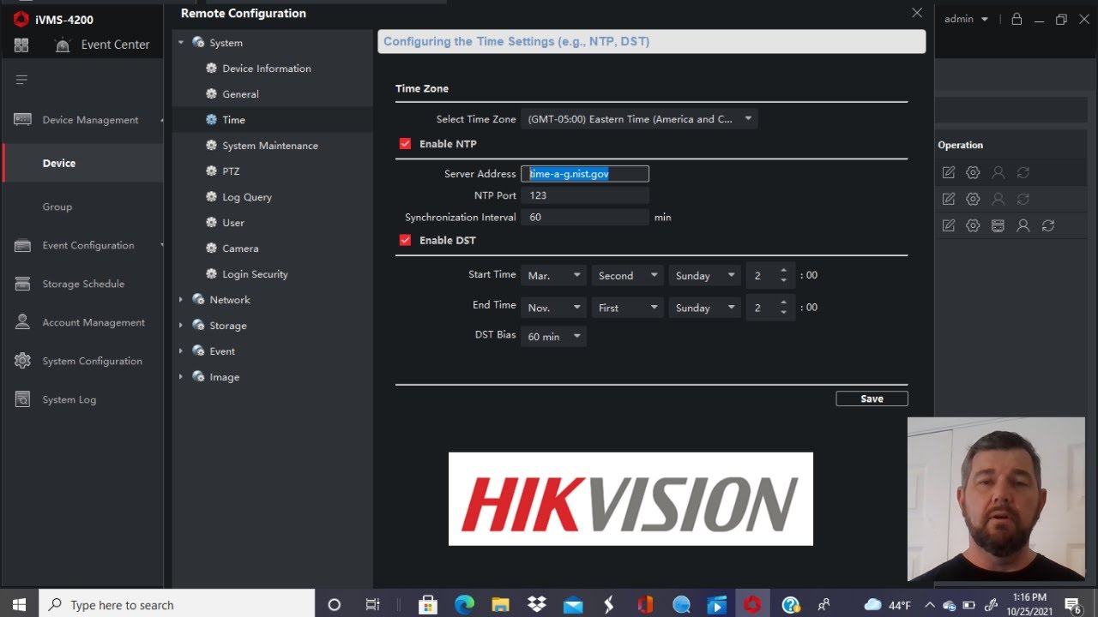
Task: Expand the Event tree node
Action: tap(181, 351)
